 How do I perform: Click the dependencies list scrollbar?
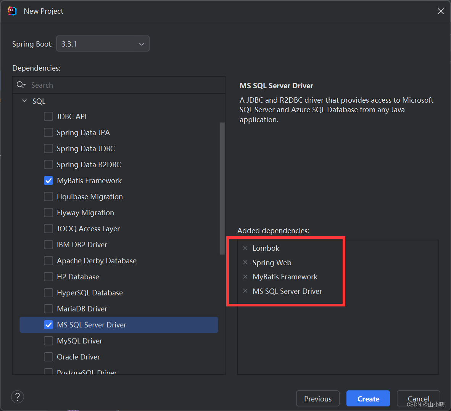tap(222, 189)
